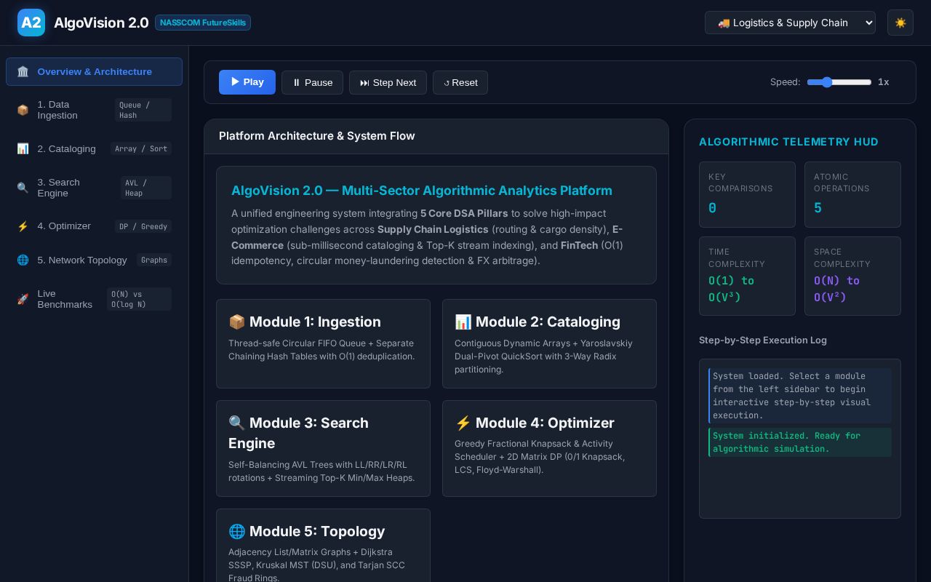Image resolution: width=931 pixels, height=582 pixels.
Task: Click the 'System initialized' log entry
Action: [800, 442]
